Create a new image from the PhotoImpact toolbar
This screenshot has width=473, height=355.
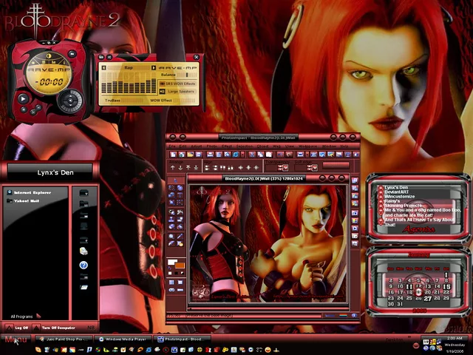(173, 155)
